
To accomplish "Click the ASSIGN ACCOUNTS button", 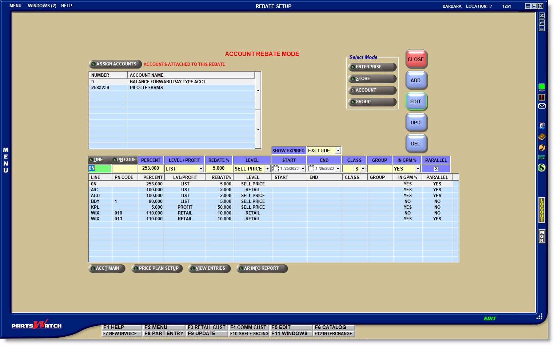I will coord(115,64).
